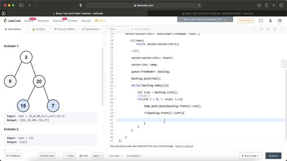The width and height of the screenshot is (287, 161).
Task: Click the description panel scrollbar
Action: pyautogui.click(x=102, y=76)
